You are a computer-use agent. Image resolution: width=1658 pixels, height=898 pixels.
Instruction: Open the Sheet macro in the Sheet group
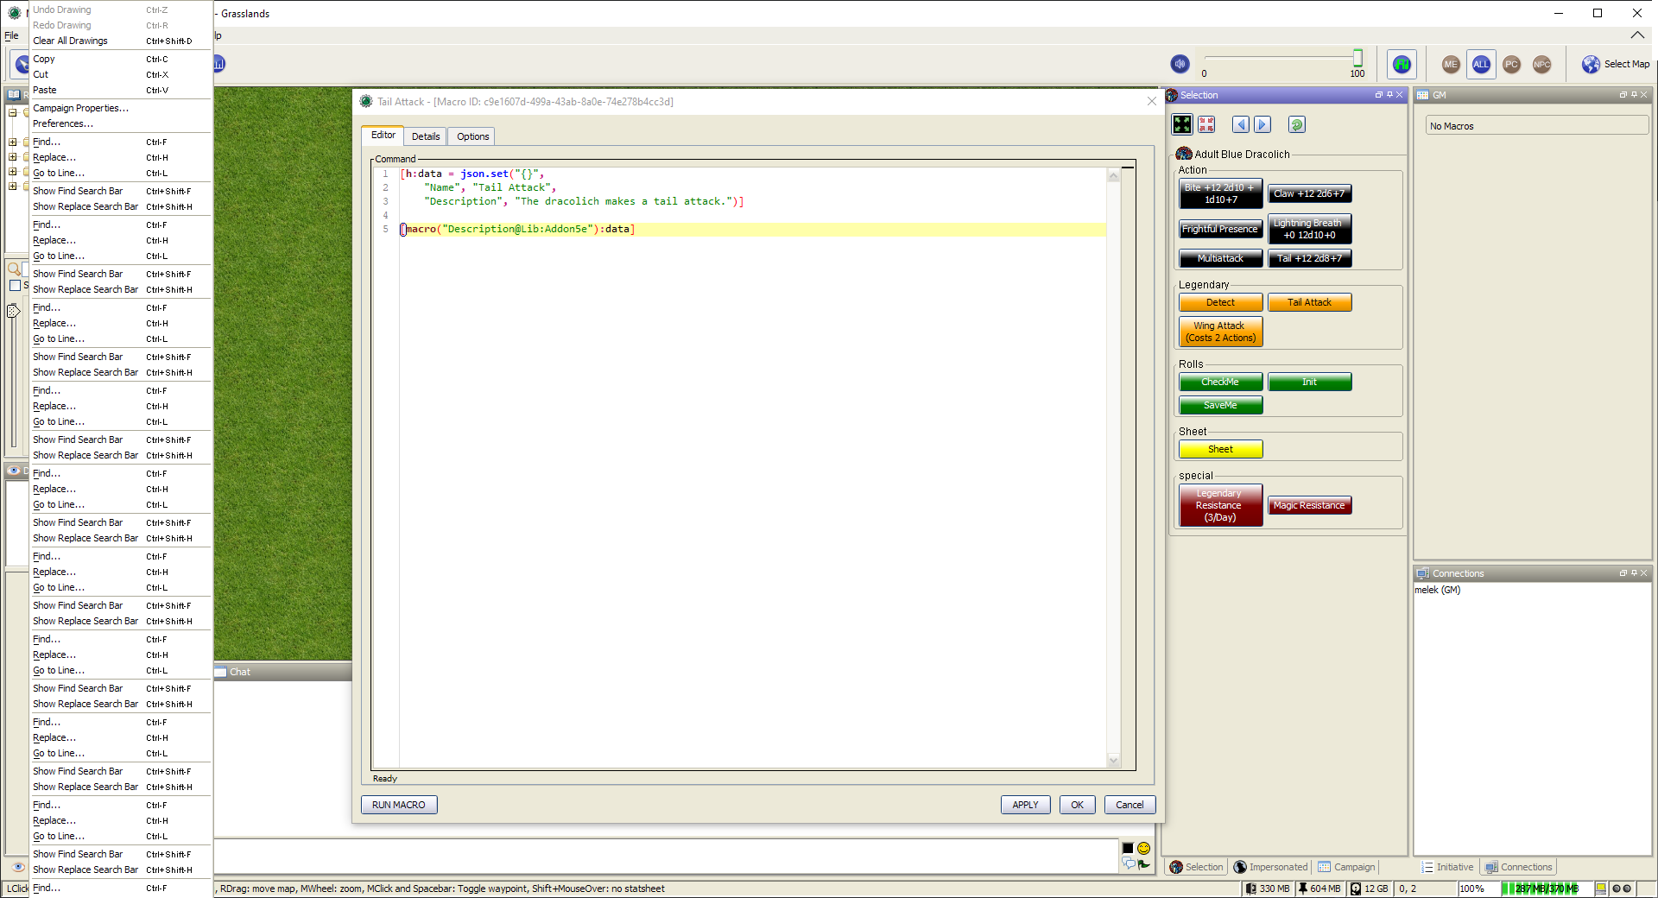[x=1219, y=448]
